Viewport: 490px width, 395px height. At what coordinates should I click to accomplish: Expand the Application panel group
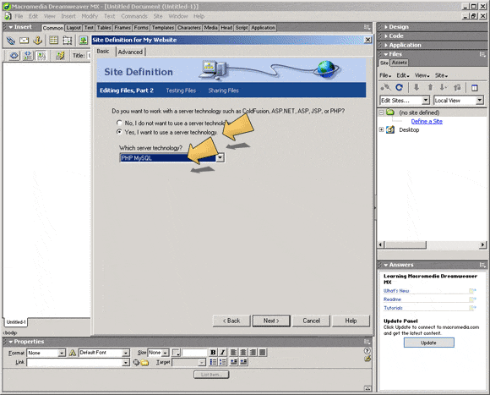tap(406, 45)
